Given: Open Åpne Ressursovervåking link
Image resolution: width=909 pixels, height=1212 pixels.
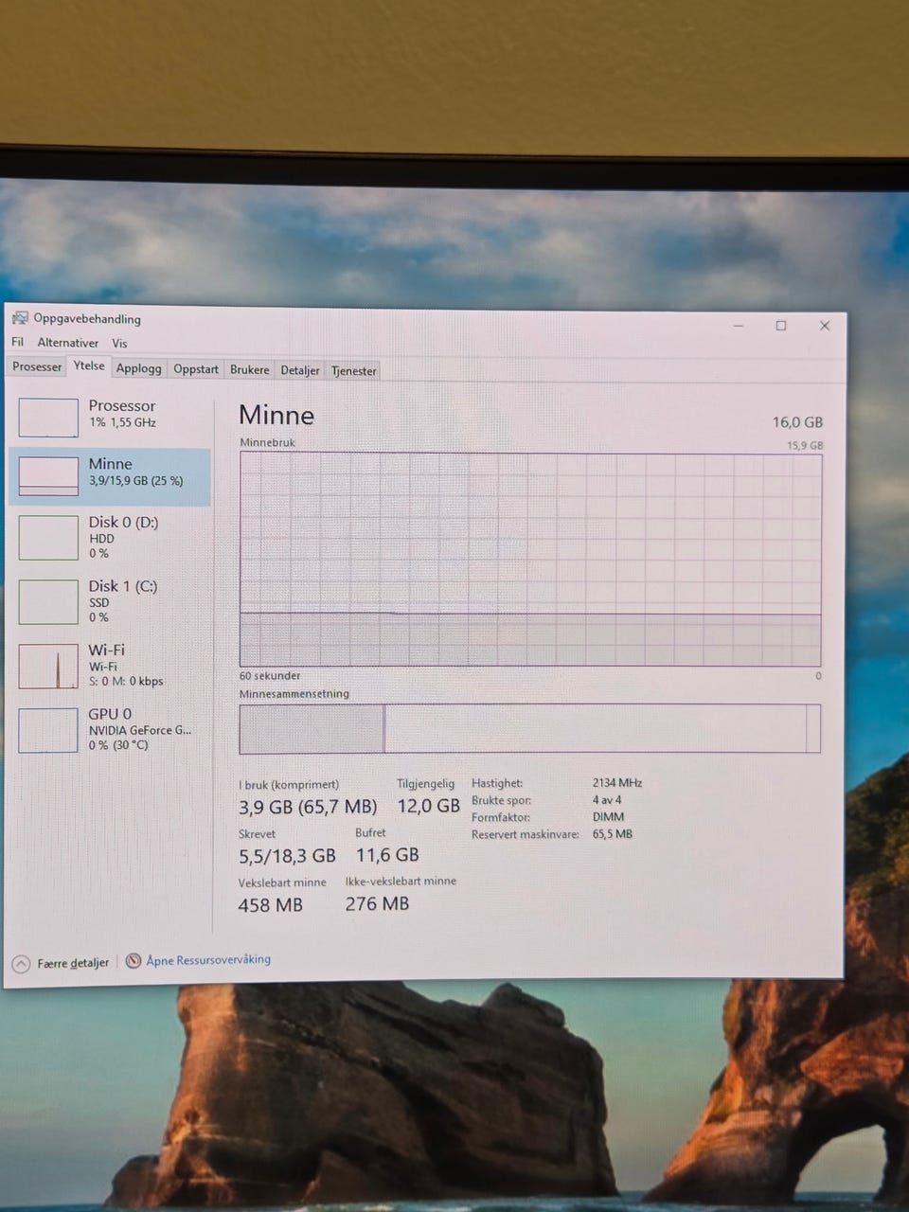Looking at the screenshot, I should tap(208, 959).
